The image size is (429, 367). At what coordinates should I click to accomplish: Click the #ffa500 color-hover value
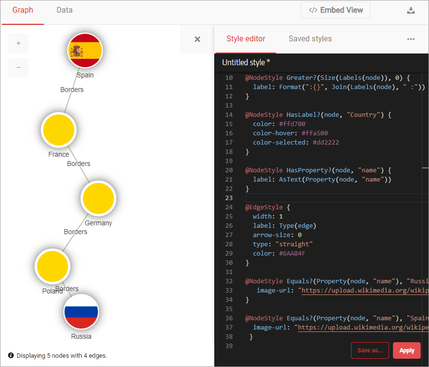point(315,133)
